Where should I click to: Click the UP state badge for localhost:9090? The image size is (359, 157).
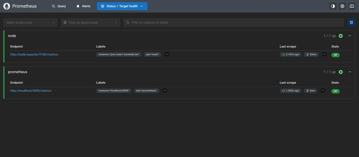coord(335,91)
